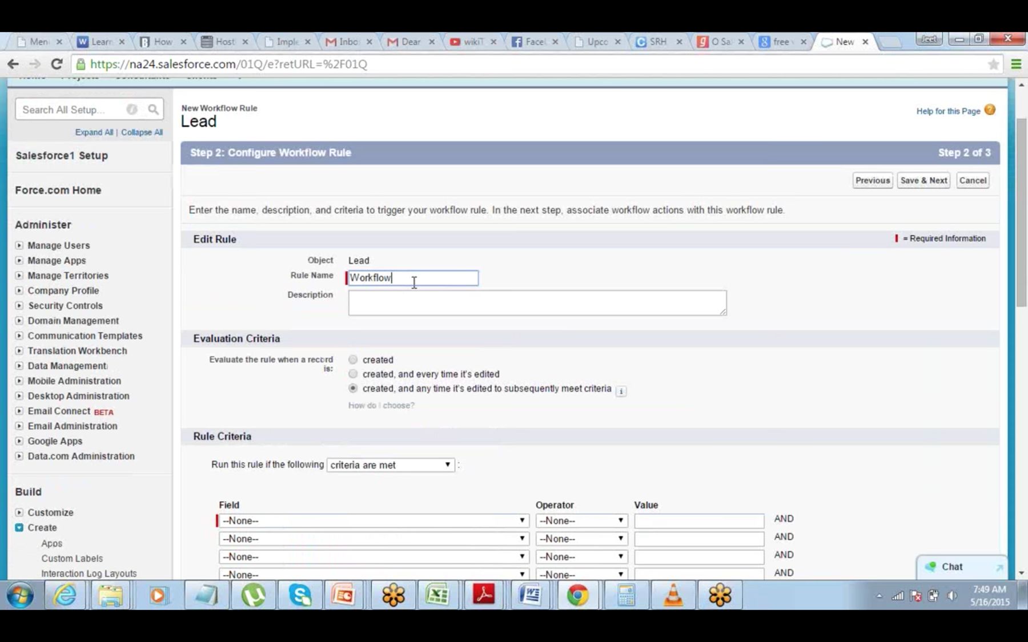Click the 'How do I choose?' link
Viewport: 1028px width, 642px height.
click(x=382, y=405)
